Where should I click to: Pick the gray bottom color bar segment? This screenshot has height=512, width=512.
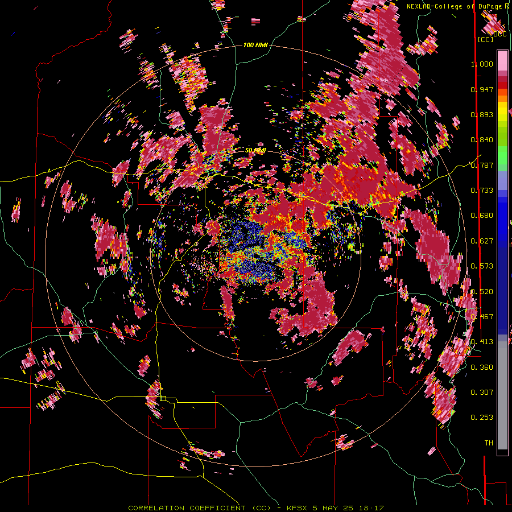point(502,395)
